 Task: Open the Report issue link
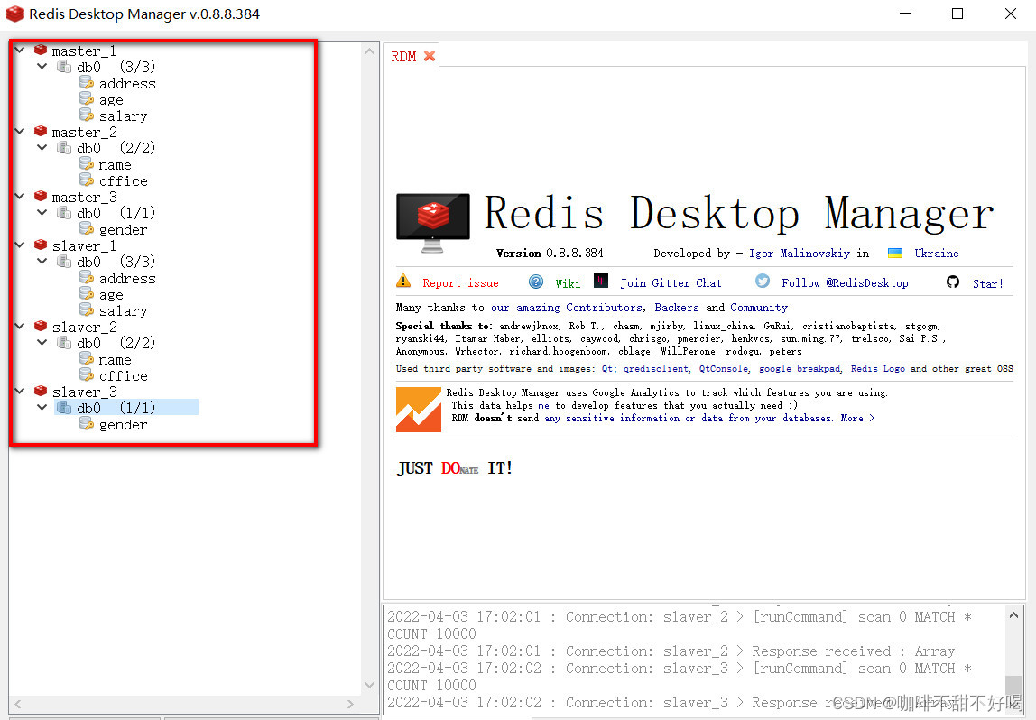click(x=460, y=282)
